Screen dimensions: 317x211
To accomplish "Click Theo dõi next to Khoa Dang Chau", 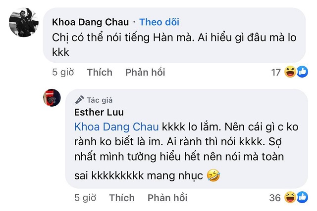I will tap(159, 22).
